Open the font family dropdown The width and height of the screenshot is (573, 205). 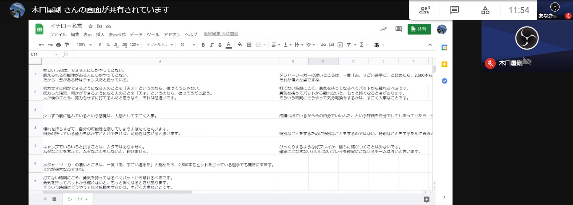(160, 45)
